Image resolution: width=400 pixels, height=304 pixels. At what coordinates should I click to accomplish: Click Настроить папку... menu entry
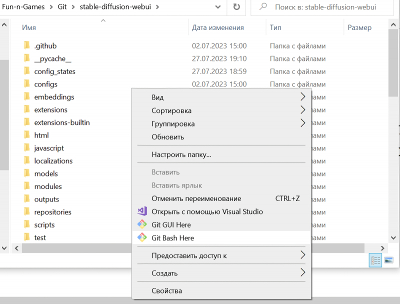tap(181, 154)
